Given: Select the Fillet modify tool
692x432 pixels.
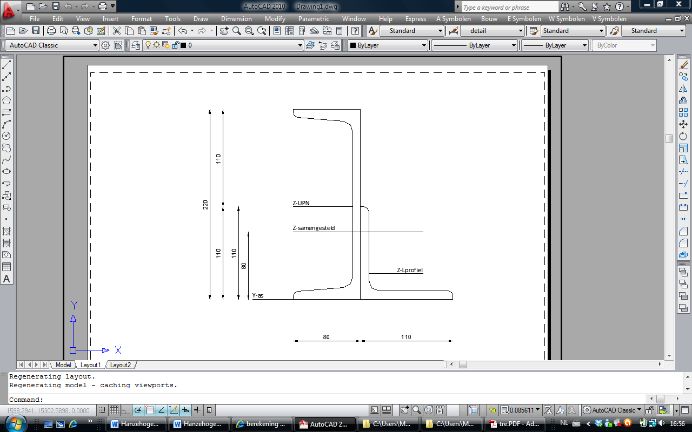Looking at the screenshot, I should [x=683, y=243].
